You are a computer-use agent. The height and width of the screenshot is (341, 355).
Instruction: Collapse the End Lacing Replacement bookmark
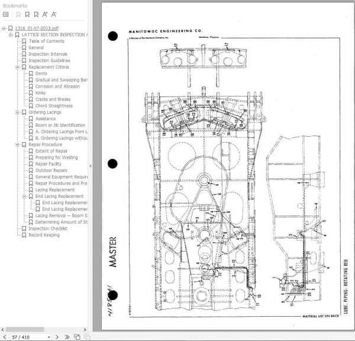point(24,197)
